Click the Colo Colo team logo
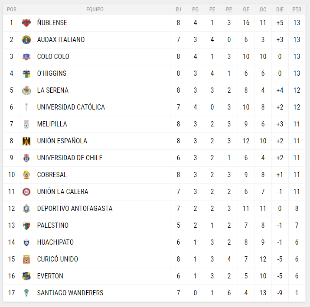 pos(26,57)
